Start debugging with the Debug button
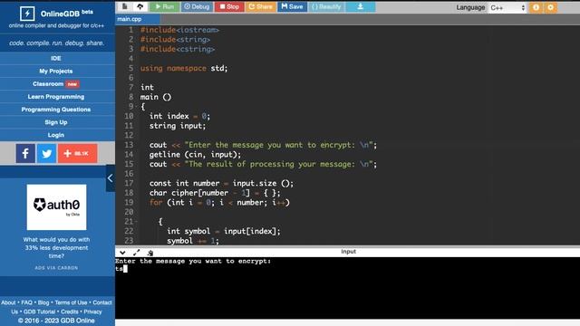580x326 pixels. [x=197, y=6]
